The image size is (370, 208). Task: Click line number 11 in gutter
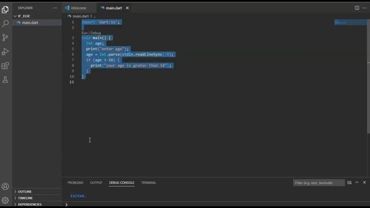click(x=72, y=82)
